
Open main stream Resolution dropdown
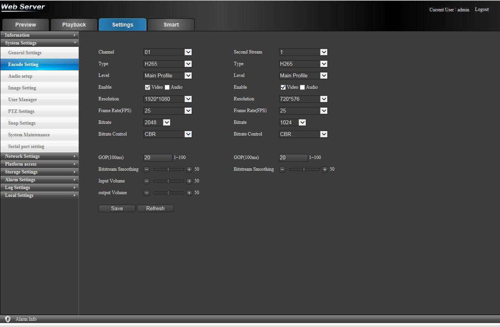click(x=188, y=99)
